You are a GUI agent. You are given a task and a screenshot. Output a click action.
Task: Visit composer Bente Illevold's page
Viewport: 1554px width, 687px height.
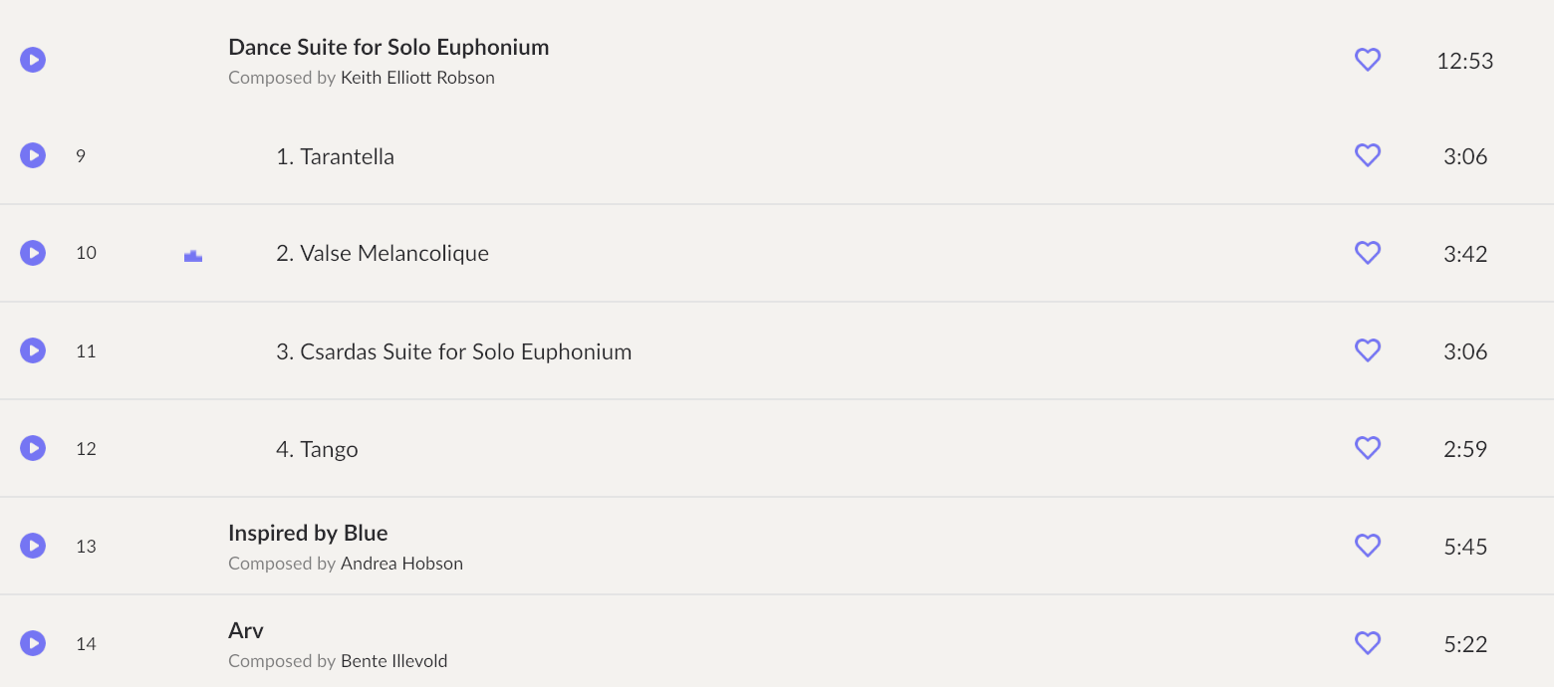click(393, 661)
